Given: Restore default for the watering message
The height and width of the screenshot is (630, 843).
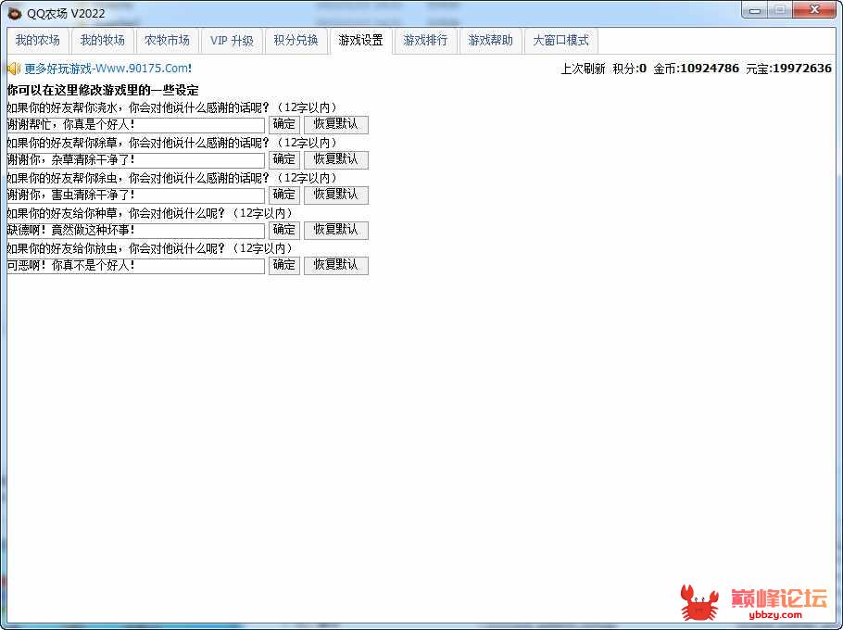Looking at the screenshot, I should [x=336, y=125].
